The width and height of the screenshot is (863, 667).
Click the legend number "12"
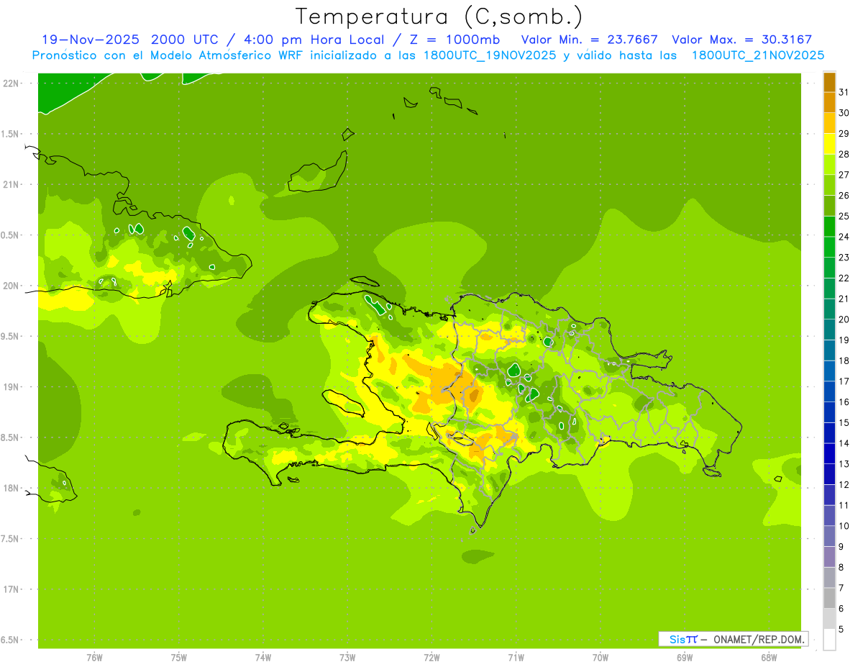click(x=844, y=485)
